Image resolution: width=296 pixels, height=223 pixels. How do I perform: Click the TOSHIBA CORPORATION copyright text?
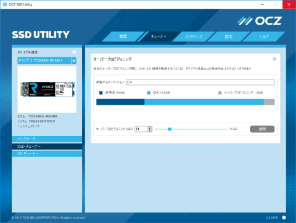click(48, 217)
